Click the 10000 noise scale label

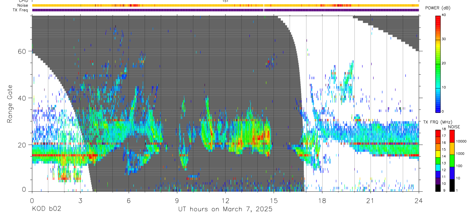(461, 141)
